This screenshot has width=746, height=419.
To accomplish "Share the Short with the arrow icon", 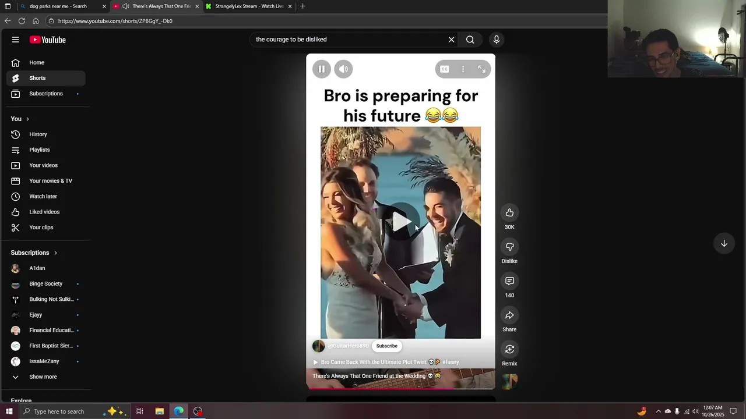I will point(509,315).
